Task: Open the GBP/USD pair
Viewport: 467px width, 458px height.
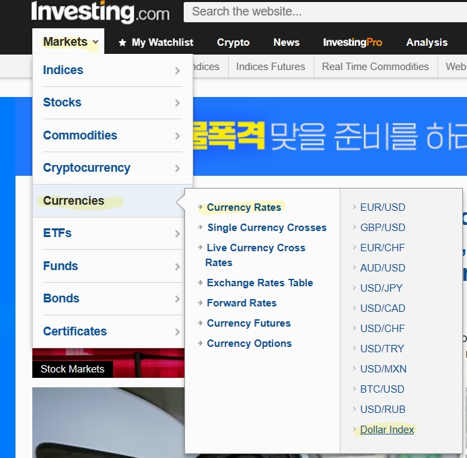Action: (x=383, y=228)
